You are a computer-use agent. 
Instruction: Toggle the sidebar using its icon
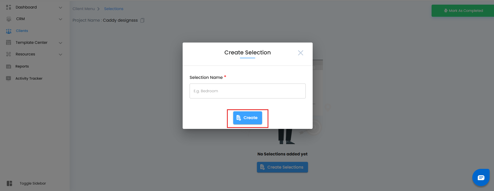(10, 183)
